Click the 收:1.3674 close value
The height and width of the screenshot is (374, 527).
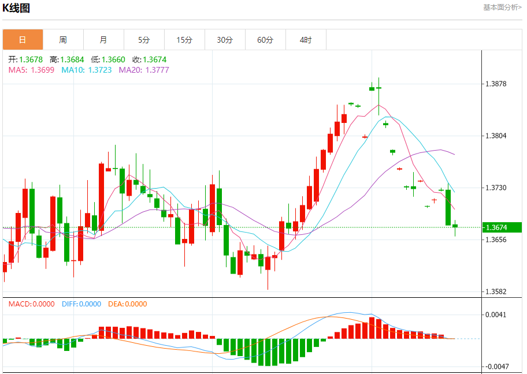coord(150,60)
